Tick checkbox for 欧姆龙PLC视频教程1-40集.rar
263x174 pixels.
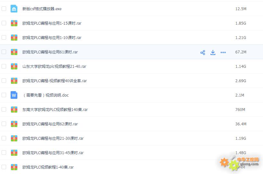click(4, 167)
